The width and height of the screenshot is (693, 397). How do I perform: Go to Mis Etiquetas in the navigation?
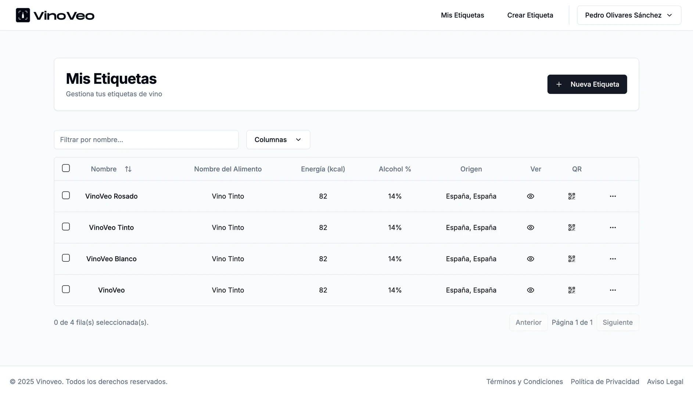pos(462,15)
